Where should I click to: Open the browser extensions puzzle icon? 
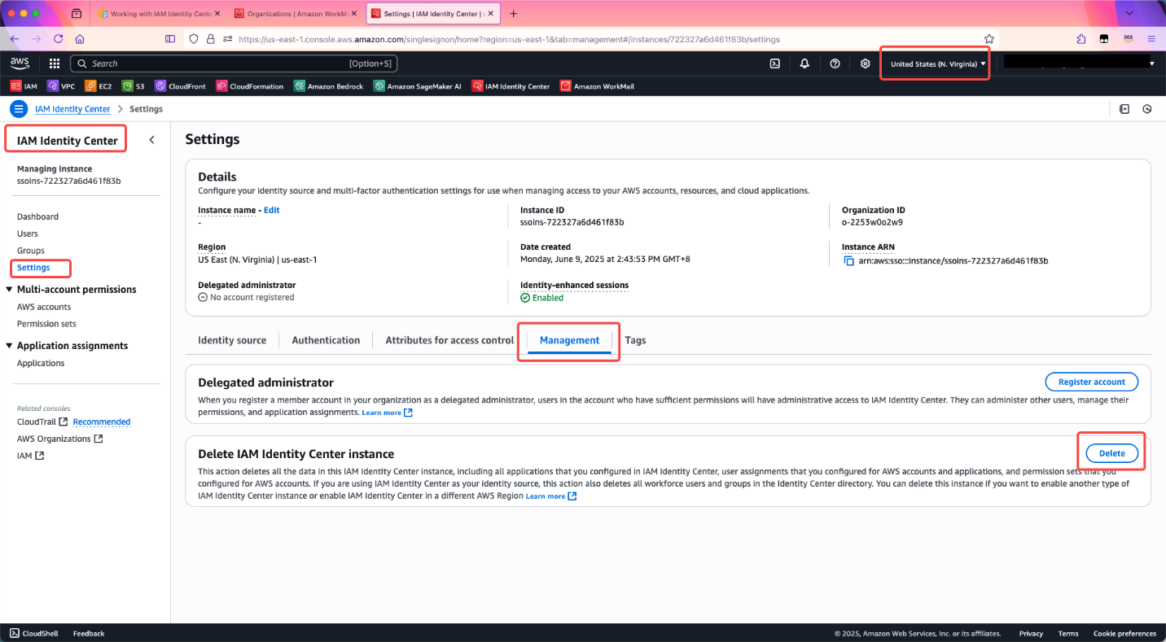[1081, 38]
